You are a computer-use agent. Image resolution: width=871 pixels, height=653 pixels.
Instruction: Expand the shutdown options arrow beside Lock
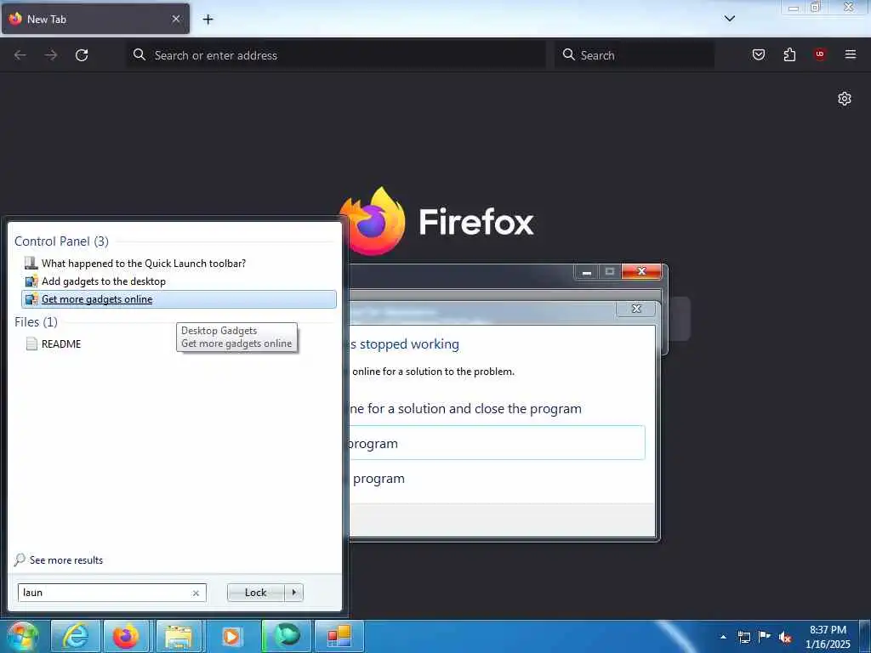(293, 593)
